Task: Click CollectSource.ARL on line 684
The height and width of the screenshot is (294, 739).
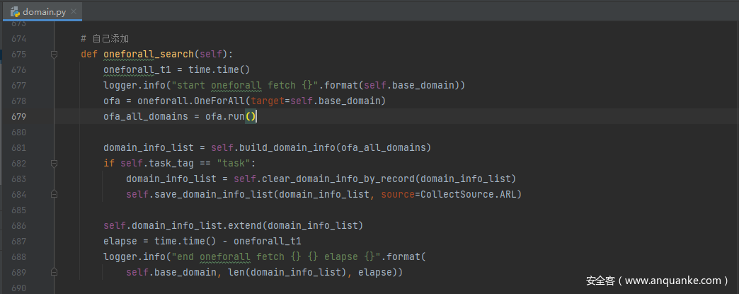Action: tap(469, 194)
